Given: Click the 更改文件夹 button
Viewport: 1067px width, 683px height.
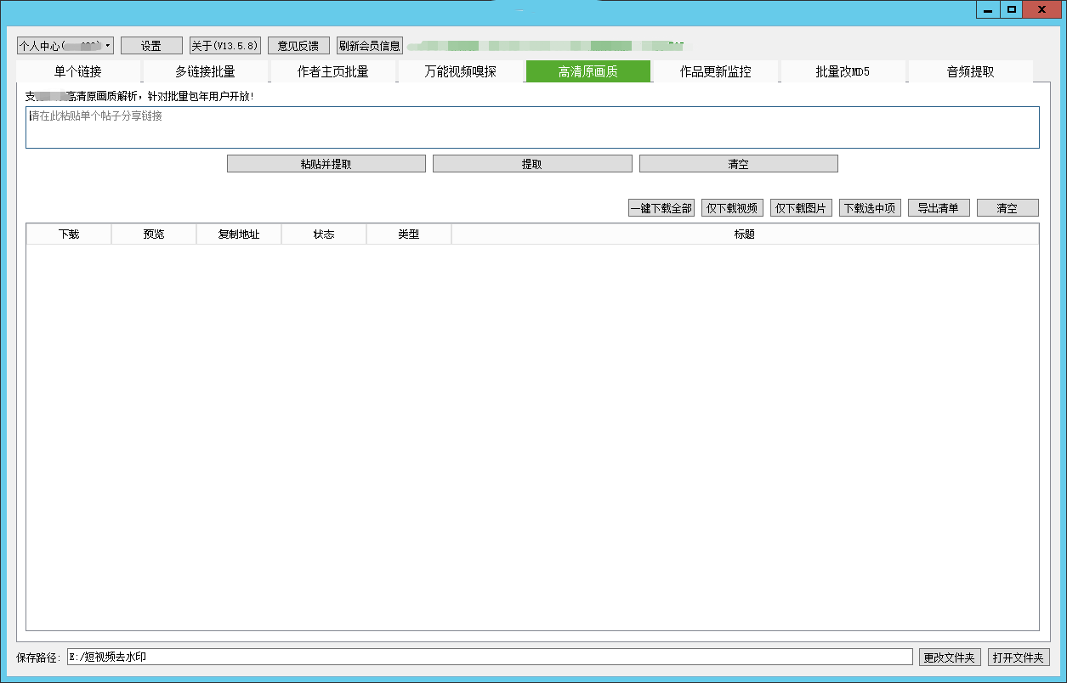Looking at the screenshot, I should (x=950, y=658).
